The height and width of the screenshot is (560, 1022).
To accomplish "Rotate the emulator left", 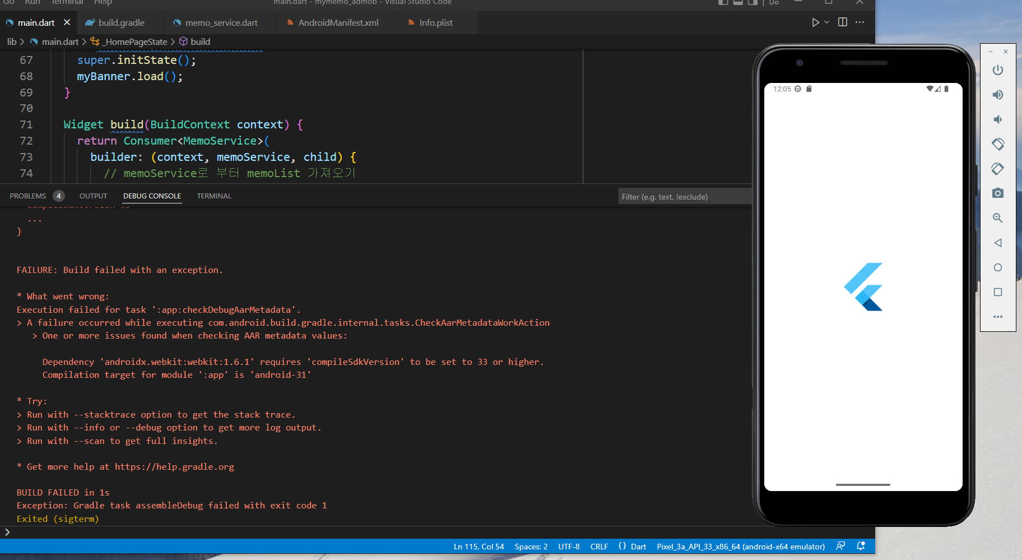I will point(997,144).
